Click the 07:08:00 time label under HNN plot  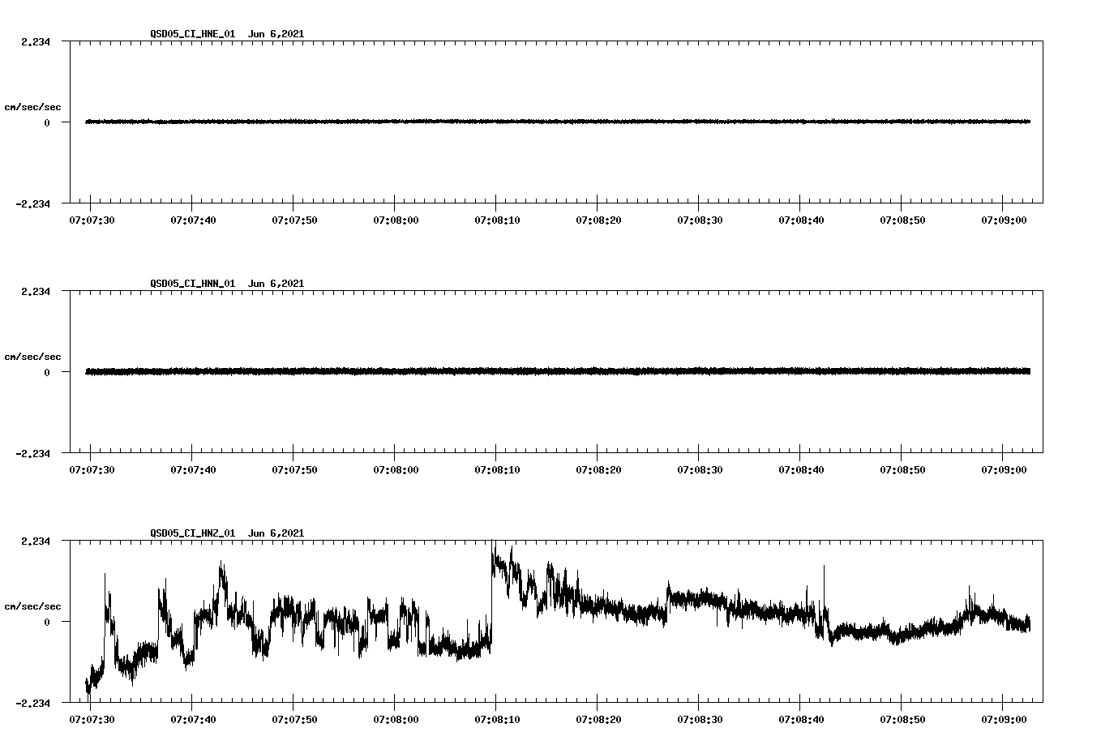[396, 470]
